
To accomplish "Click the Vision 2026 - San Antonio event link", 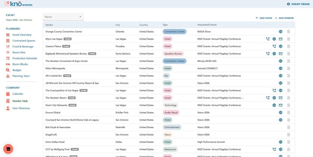I will 19,20.
